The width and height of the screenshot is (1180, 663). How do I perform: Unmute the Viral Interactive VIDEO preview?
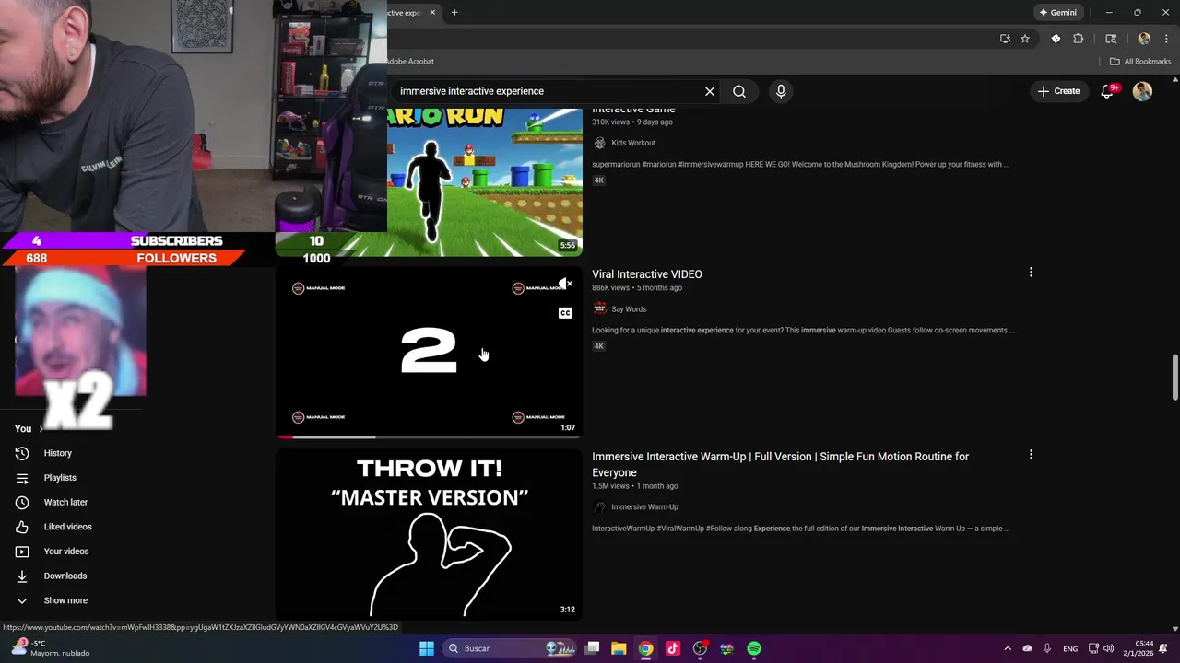(x=565, y=285)
